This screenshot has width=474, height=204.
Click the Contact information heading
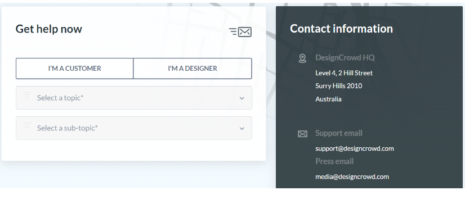coord(341,29)
